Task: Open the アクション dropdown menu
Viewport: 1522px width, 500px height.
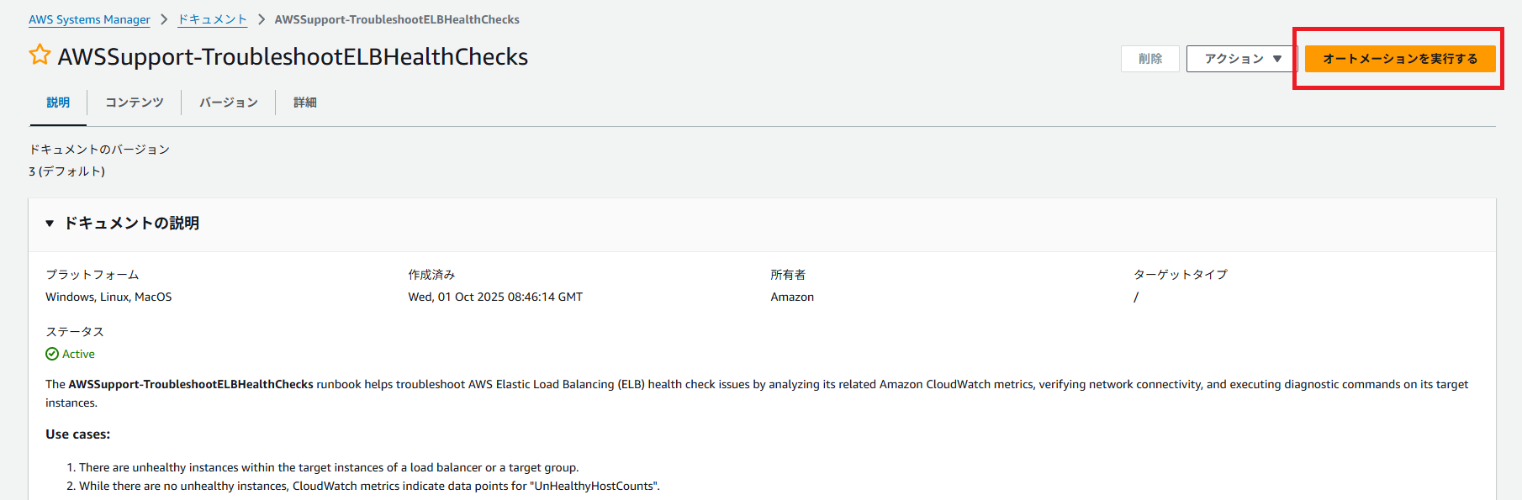Action: click(1242, 59)
